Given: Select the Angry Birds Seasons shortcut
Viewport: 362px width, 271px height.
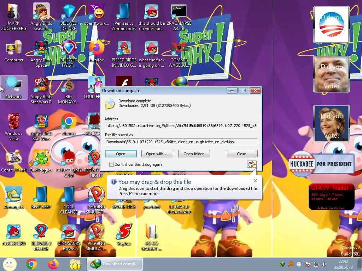Looking at the screenshot, I should click(41, 17).
